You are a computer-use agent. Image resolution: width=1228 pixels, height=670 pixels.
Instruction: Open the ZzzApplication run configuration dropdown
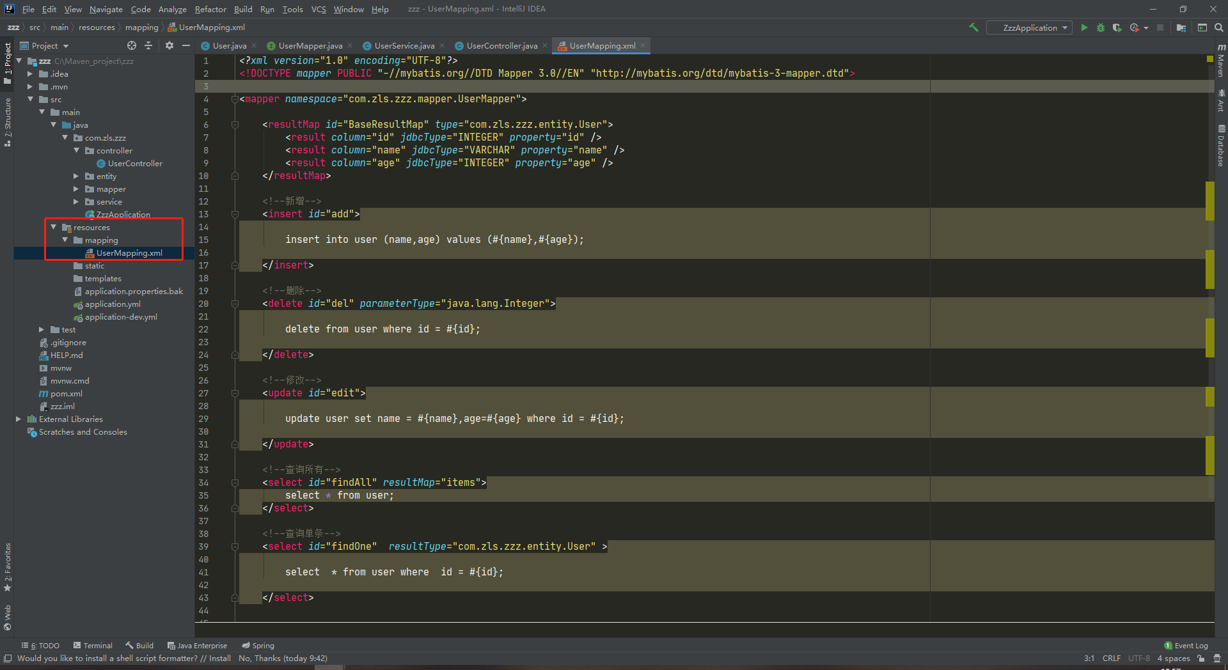(1029, 27)
